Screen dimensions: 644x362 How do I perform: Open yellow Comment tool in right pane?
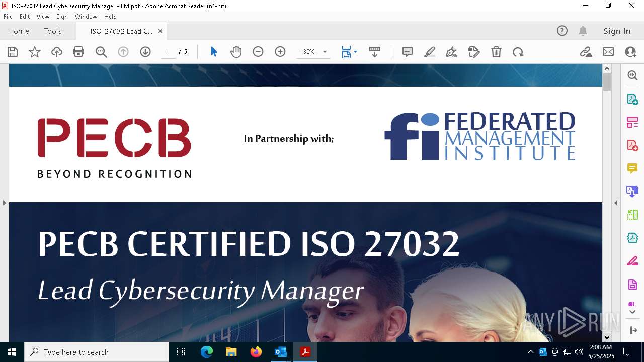click(x=632, y=168)
